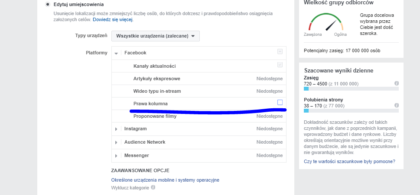Click the Polubienia strony progress bar
420x195 pixels.
point(351,111)
